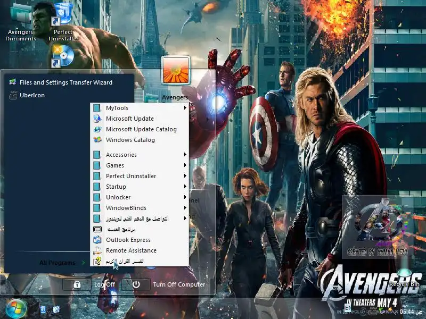The width and height of the screenshot is (426, 319).
Task: Click the EN language indicator
Action: pyautogui.click(x=348, y=308)
